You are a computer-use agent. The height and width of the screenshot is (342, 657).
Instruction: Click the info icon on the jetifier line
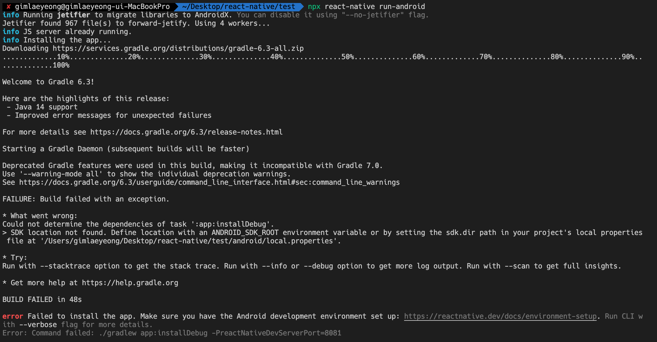tap(10, 15)
